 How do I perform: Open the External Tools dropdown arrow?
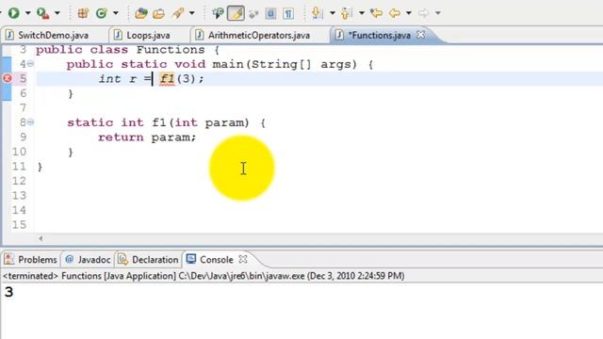57,13
